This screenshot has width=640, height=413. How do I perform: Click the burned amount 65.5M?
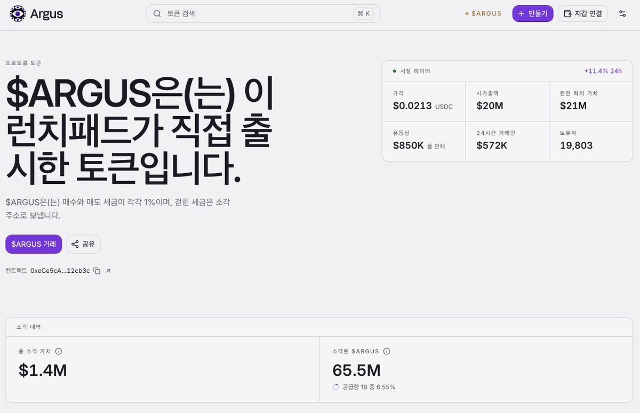coord(356,370)
